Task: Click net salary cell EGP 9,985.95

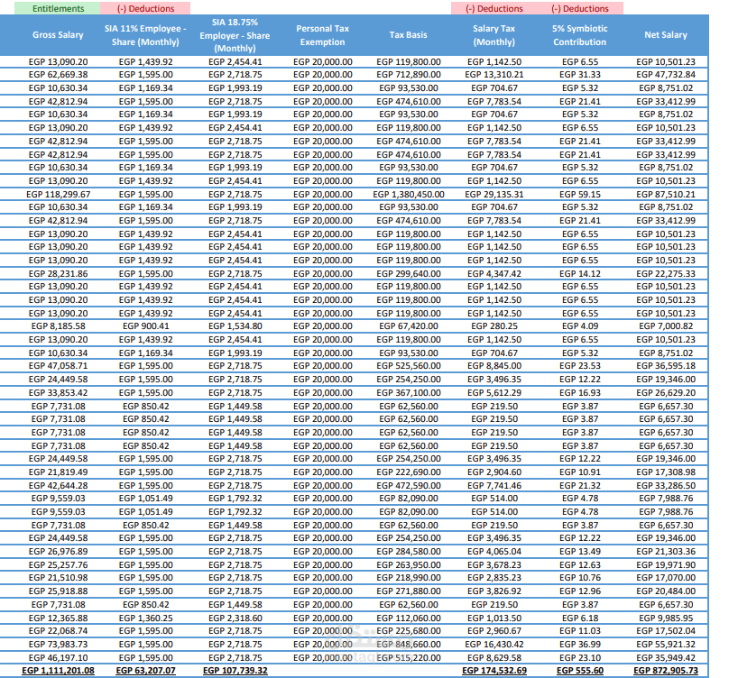Action: pos(666,618)
